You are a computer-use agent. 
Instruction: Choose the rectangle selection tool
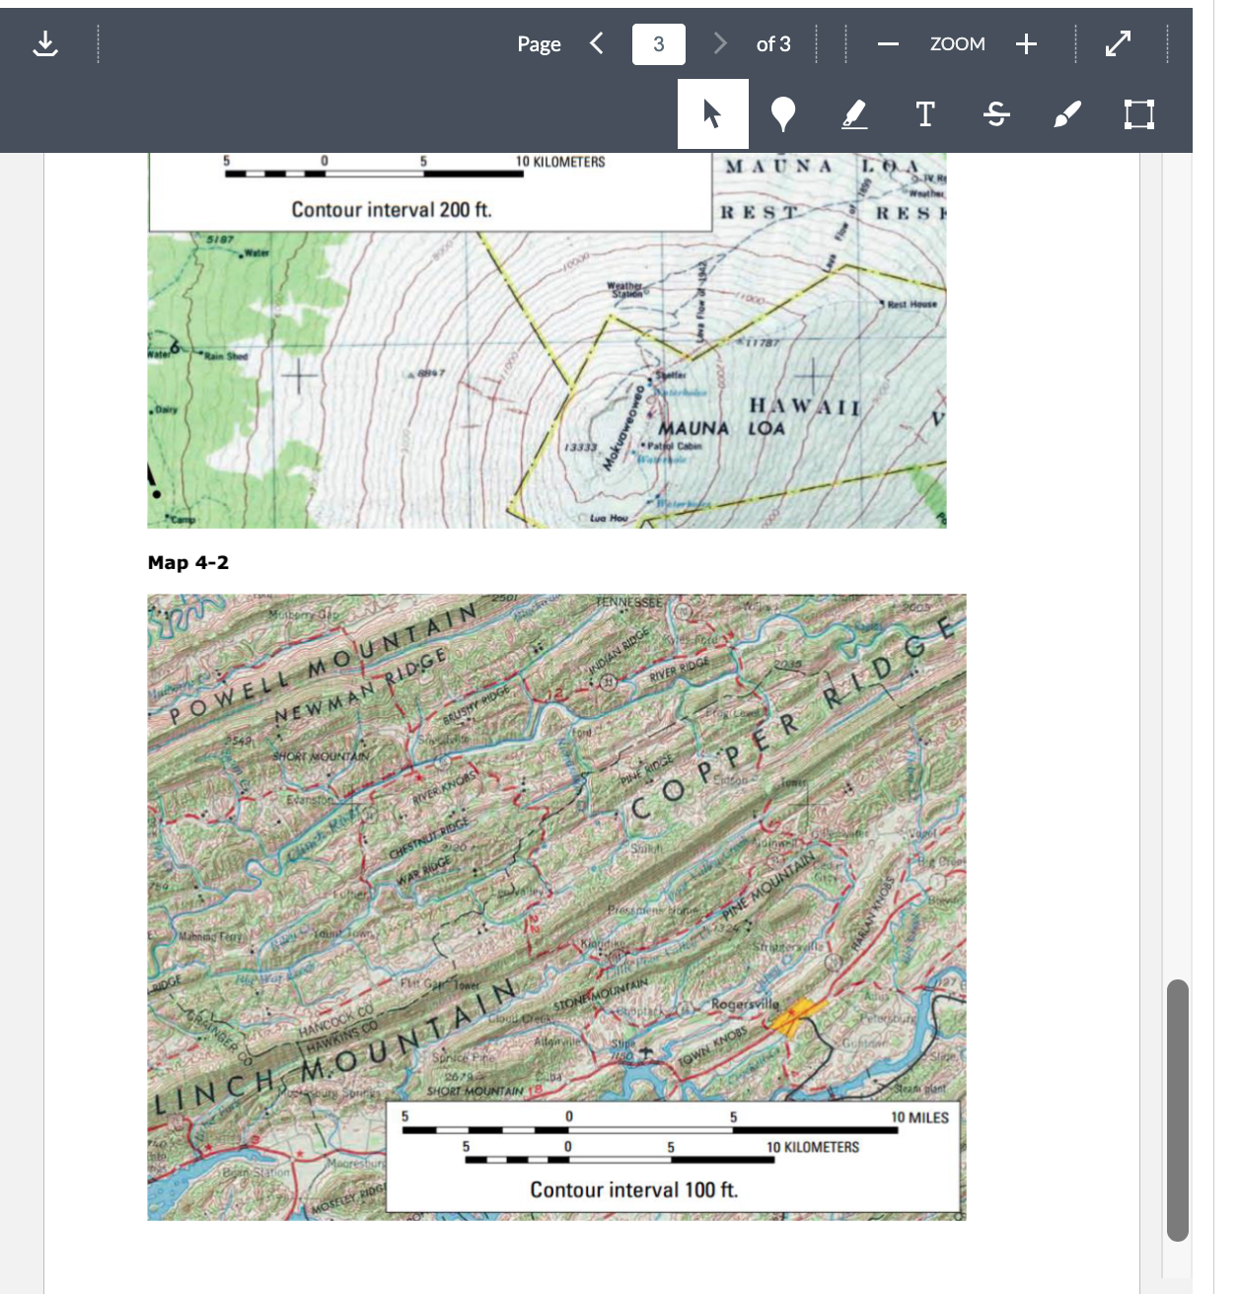coord(1138,114)
